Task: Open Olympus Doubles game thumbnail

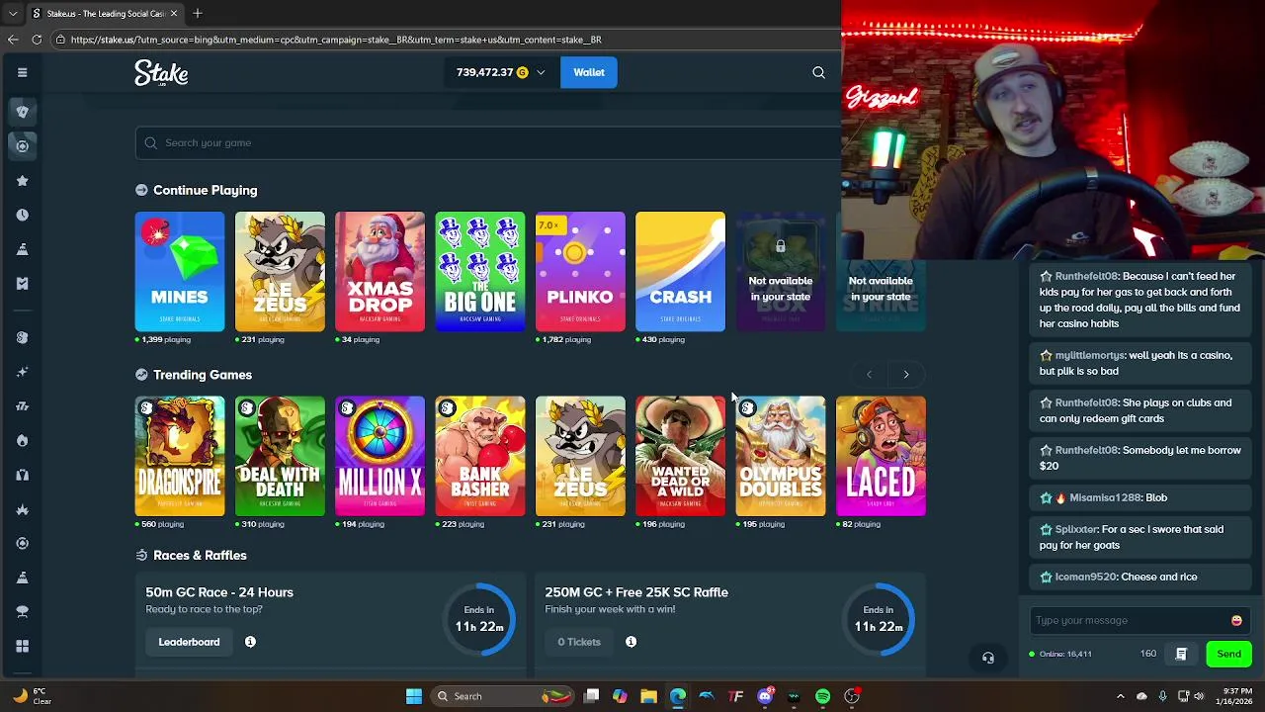Action: (x=781, y=456)
